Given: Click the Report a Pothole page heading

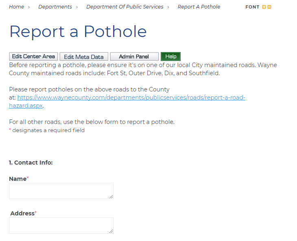Looking at the screenshot, I should (x=78, y=32).
